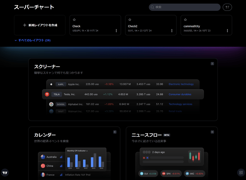Click the France flag icon
This screenshot has height=180, width=246.
(x=43, y=175)
